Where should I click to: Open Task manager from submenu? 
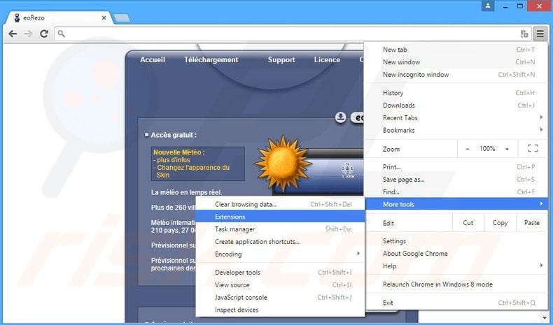click(x=281, y=229)
